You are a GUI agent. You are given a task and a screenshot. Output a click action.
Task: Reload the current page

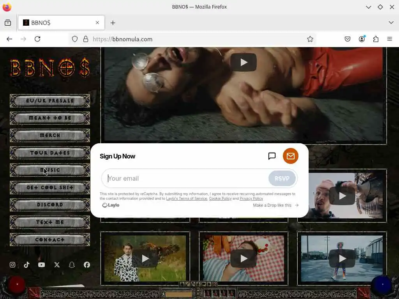(37, 39)
